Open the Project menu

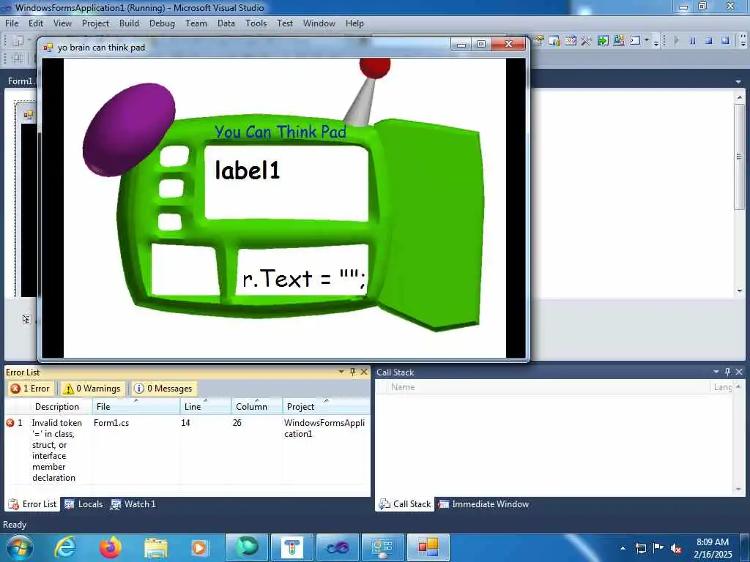click(x=95, y=23)
